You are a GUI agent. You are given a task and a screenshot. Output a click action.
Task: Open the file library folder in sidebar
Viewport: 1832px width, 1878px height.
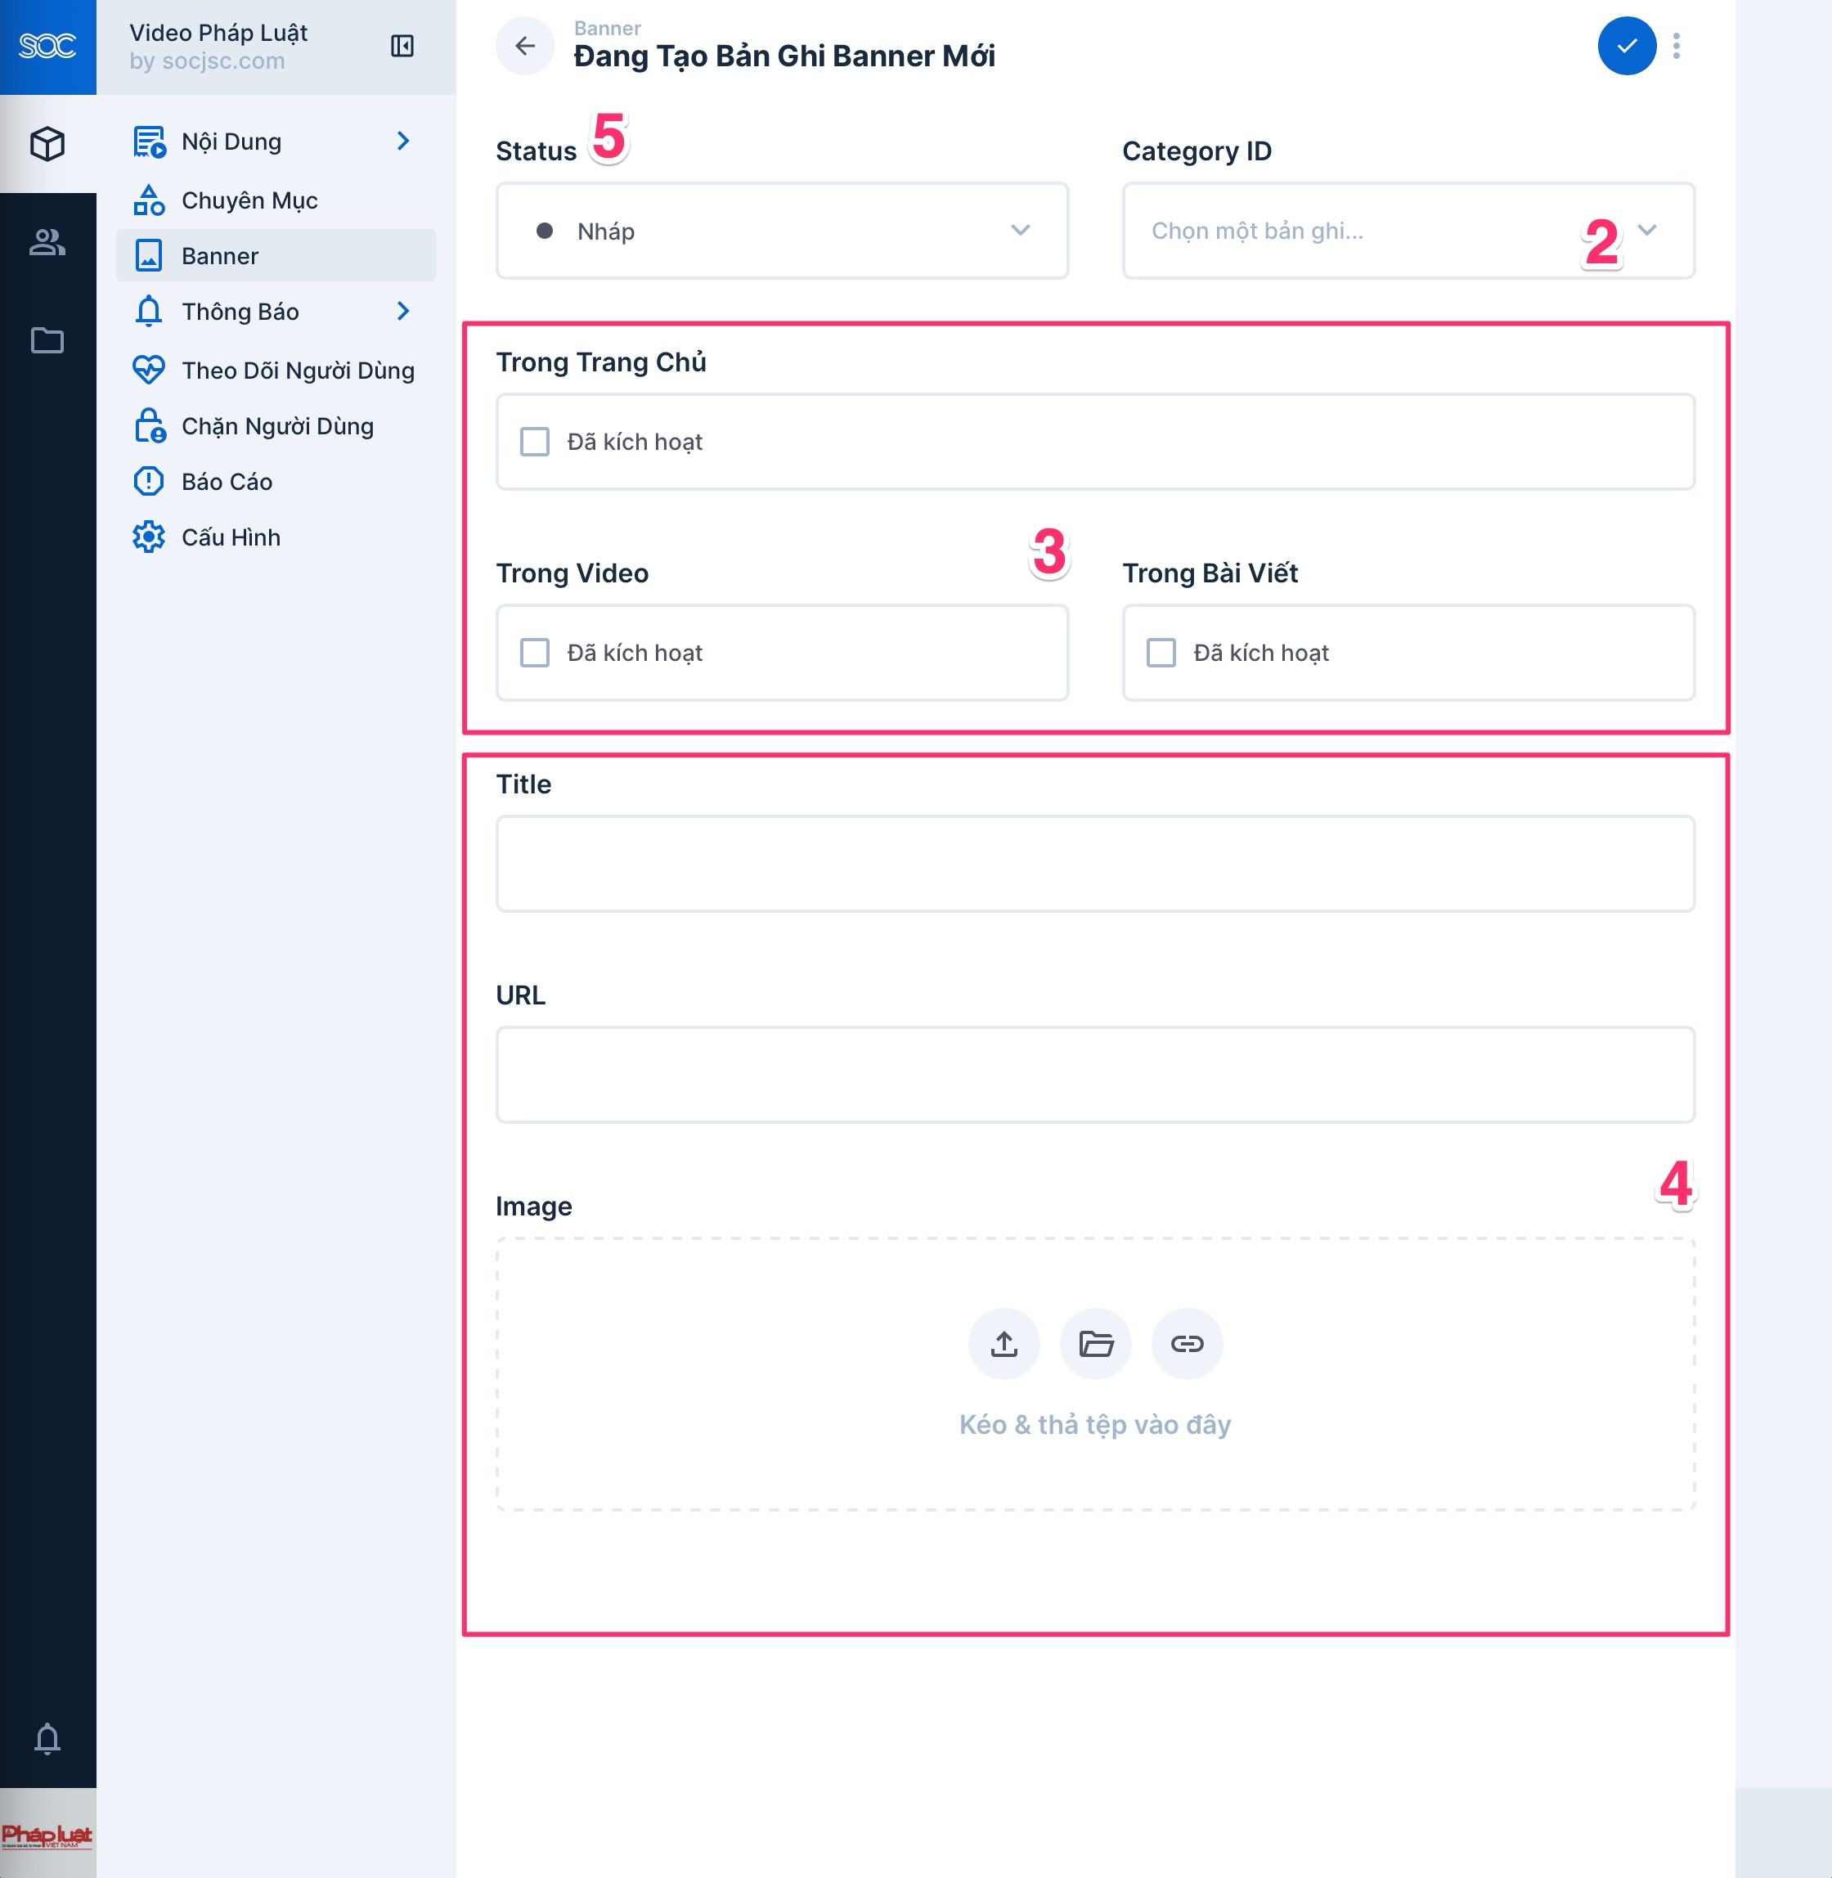pos(47,340)
